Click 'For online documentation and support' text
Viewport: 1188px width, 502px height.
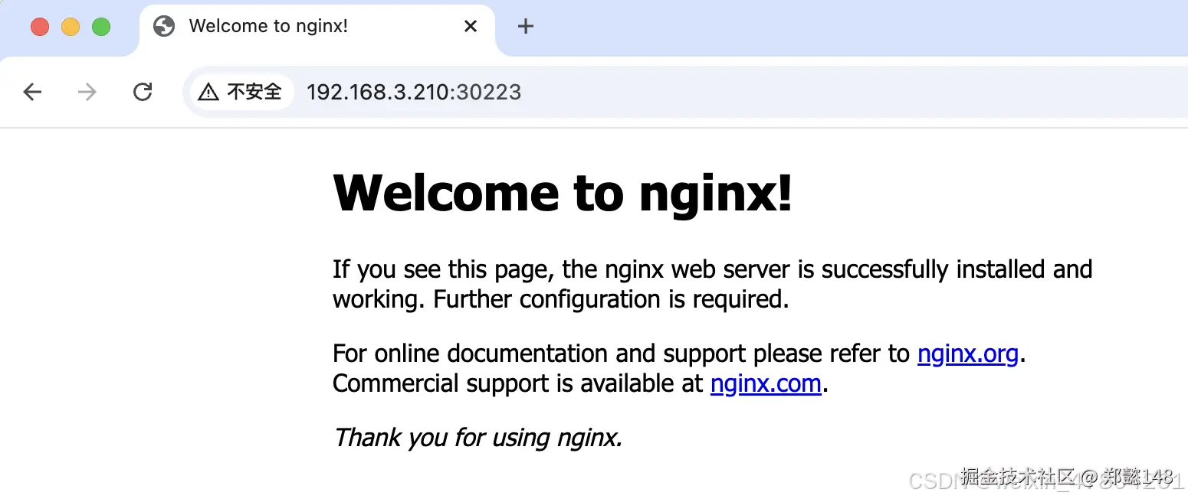point(539,354)
